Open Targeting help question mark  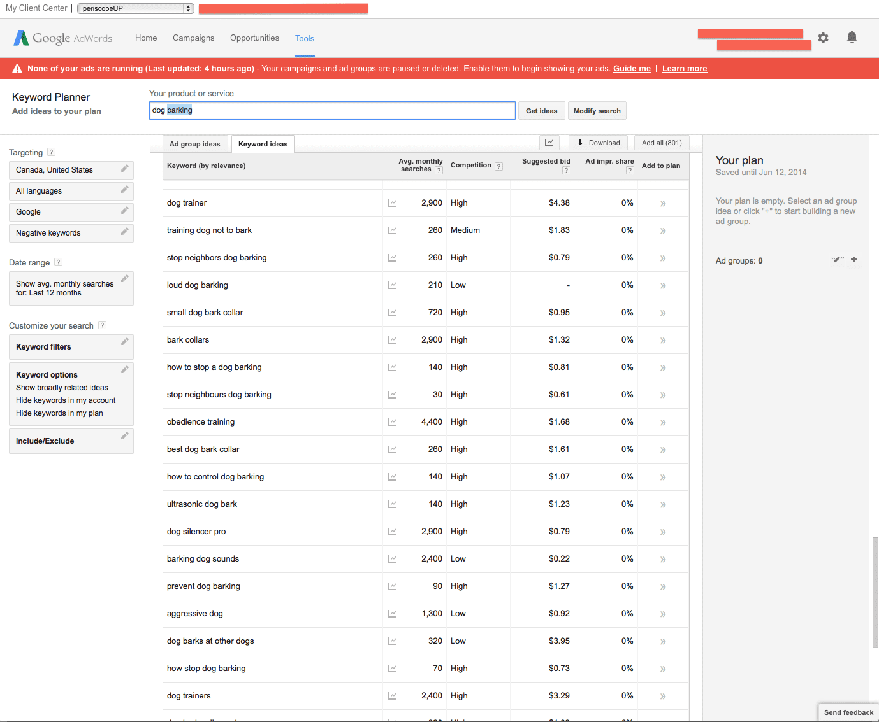click(x=52, y=152)
